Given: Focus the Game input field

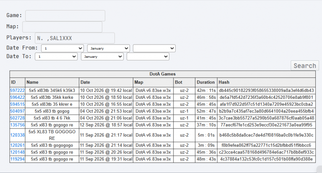Looking at the screenshot, I should click(x=65, y=15).
